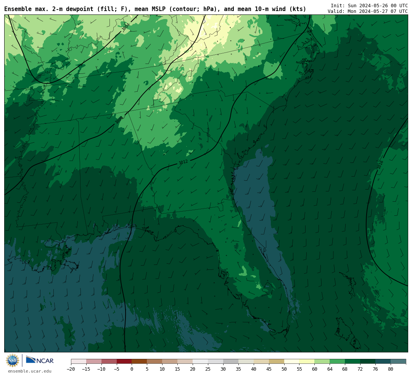Click the 1012 pressure contour label

[183, 162]
